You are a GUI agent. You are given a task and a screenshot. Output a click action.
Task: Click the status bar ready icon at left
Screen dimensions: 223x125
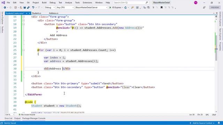[x=2, y=123]
